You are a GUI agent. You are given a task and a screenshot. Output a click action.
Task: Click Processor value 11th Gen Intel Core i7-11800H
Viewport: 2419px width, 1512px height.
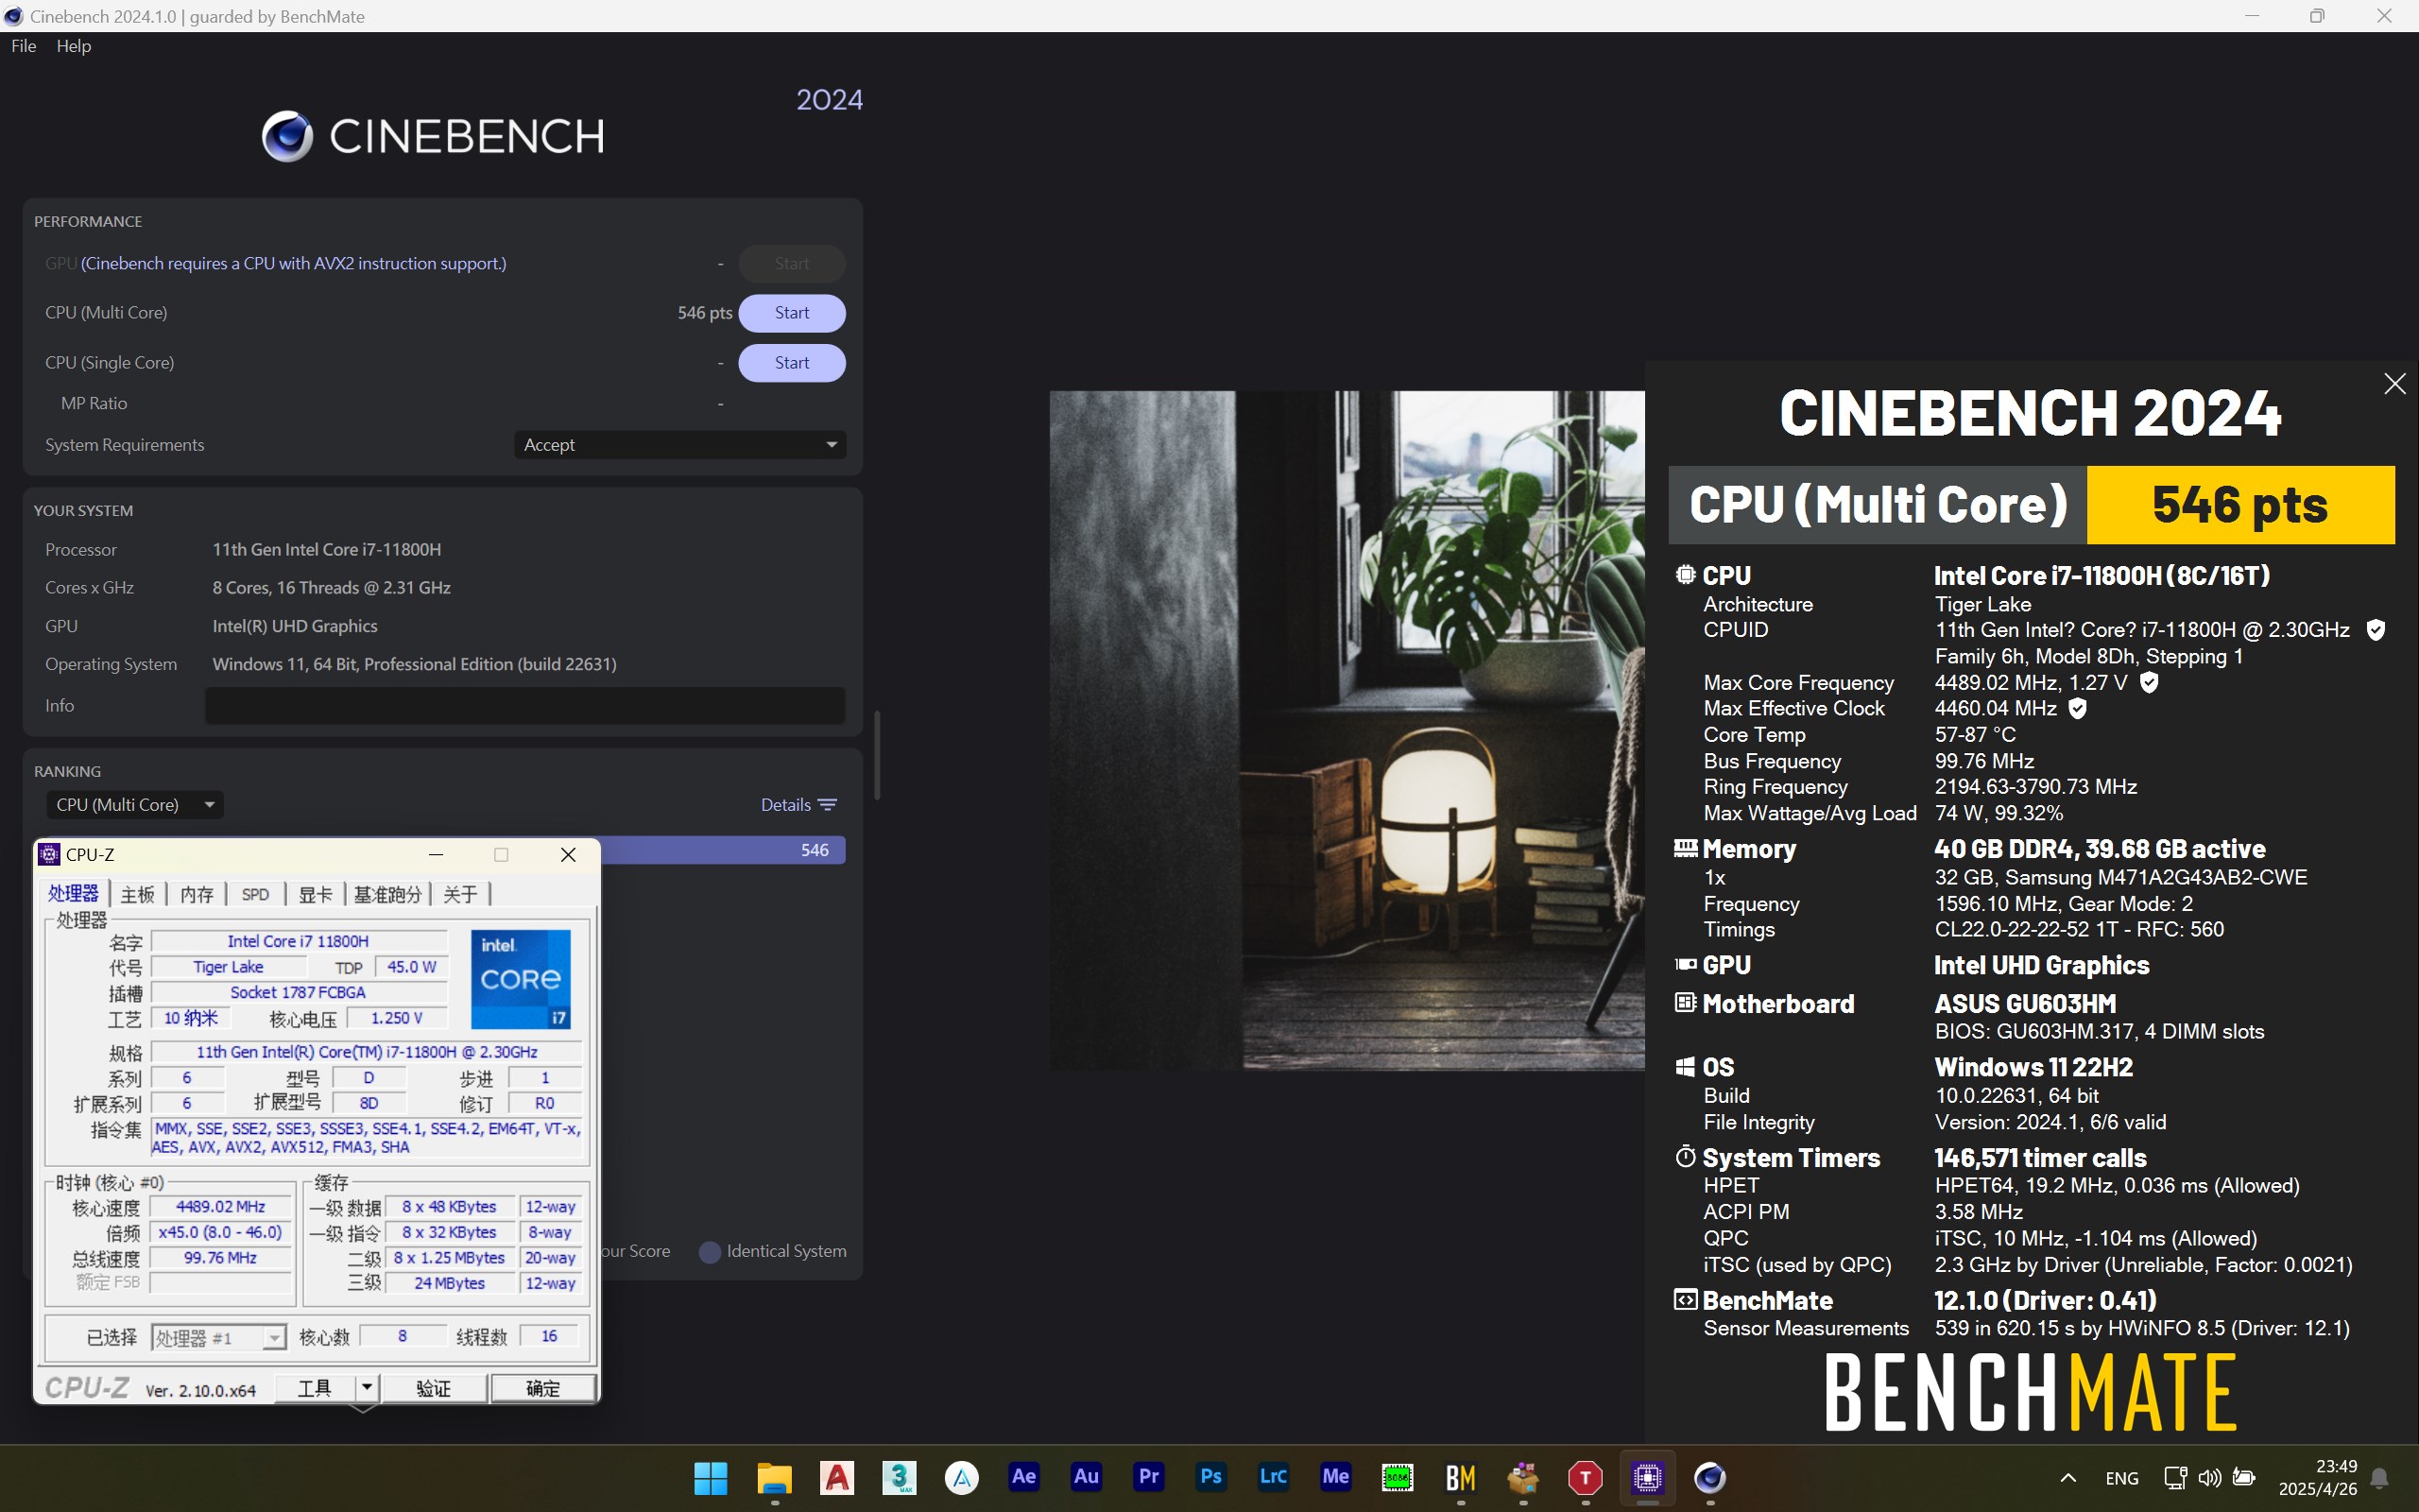(x=327, y=550)
